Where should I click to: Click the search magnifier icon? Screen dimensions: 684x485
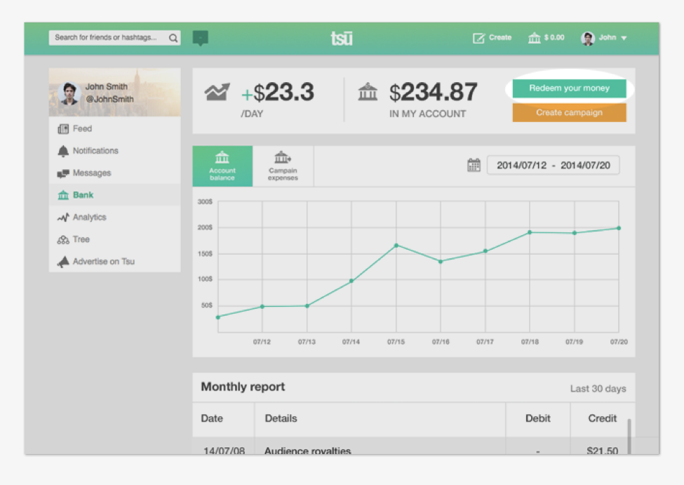[x=173, y=38]
